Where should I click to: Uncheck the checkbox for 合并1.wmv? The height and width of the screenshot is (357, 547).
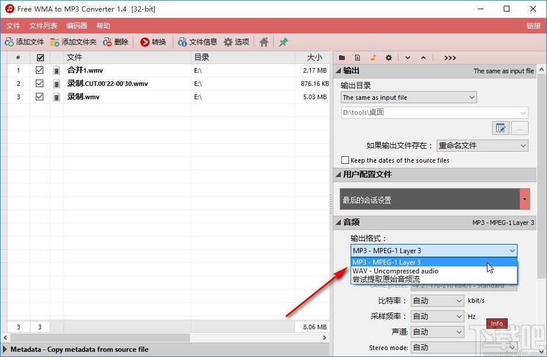[39, 70]
